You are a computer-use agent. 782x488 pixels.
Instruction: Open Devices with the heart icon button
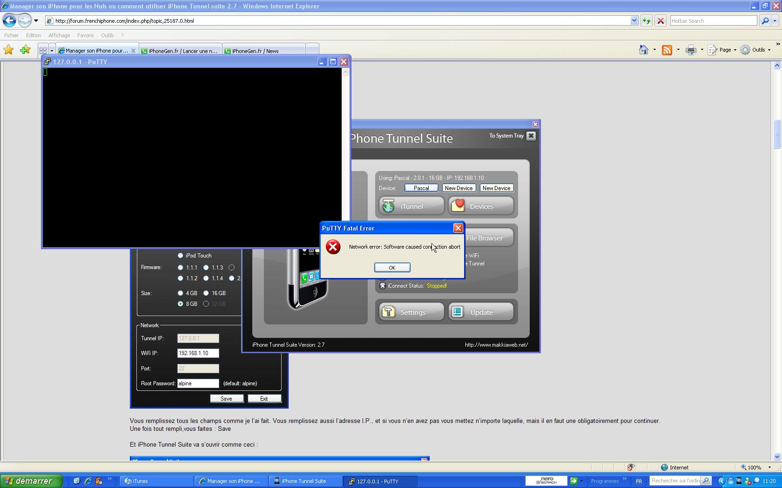point(481,206)
